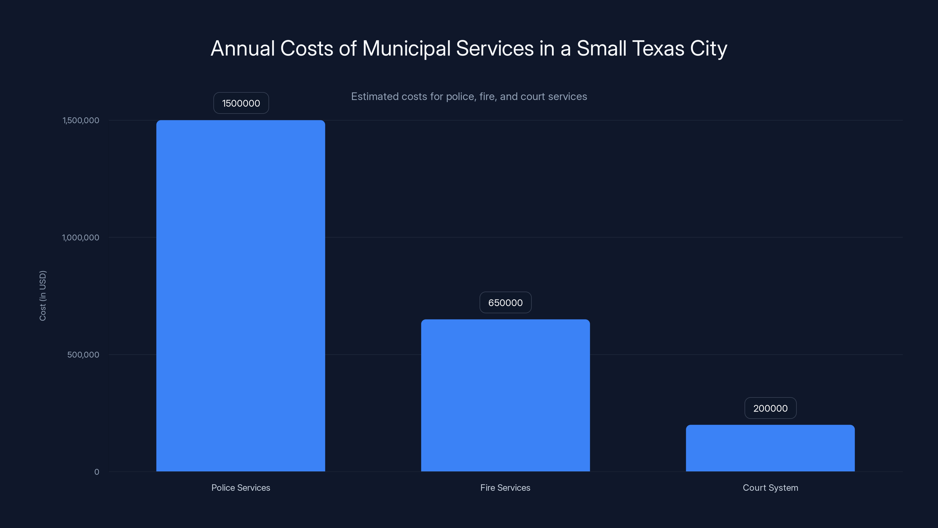Select the Police Services axis label

pos(241,488)
